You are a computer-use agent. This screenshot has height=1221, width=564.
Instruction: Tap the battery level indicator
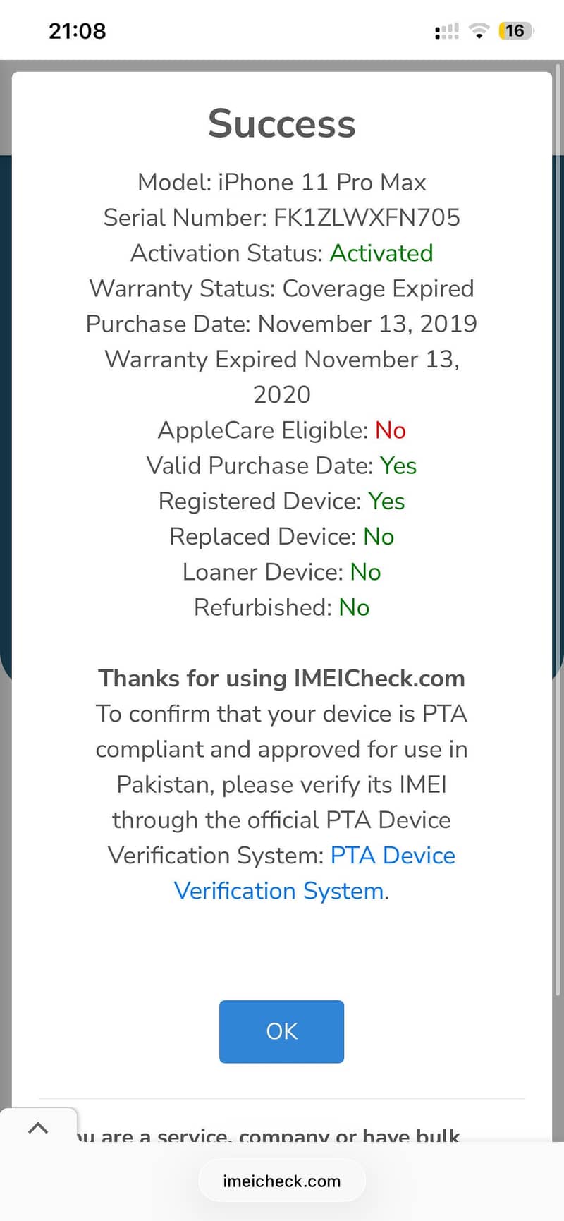pyautogui.click(x=515, y=31)
